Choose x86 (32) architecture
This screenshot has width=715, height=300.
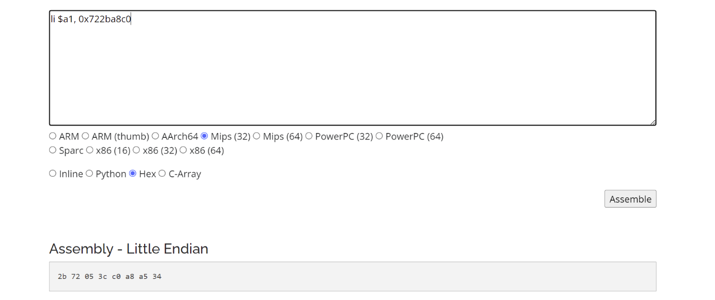[x=136, y=150]
